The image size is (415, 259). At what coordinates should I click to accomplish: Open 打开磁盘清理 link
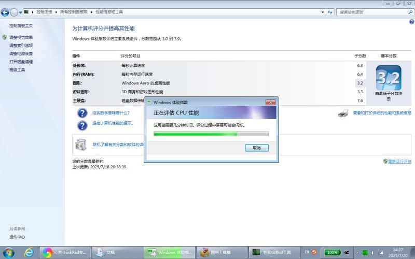pyautogui.click(x=21, y=62)
